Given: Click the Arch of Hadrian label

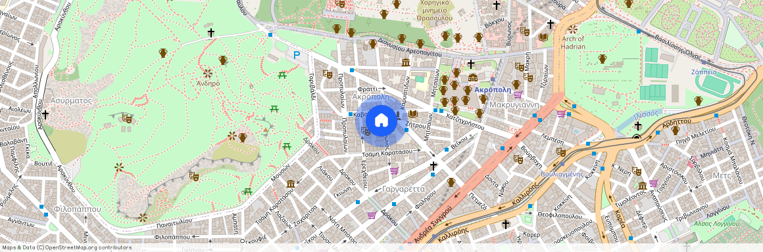Looking at the screenshot, I should (573, 43).
